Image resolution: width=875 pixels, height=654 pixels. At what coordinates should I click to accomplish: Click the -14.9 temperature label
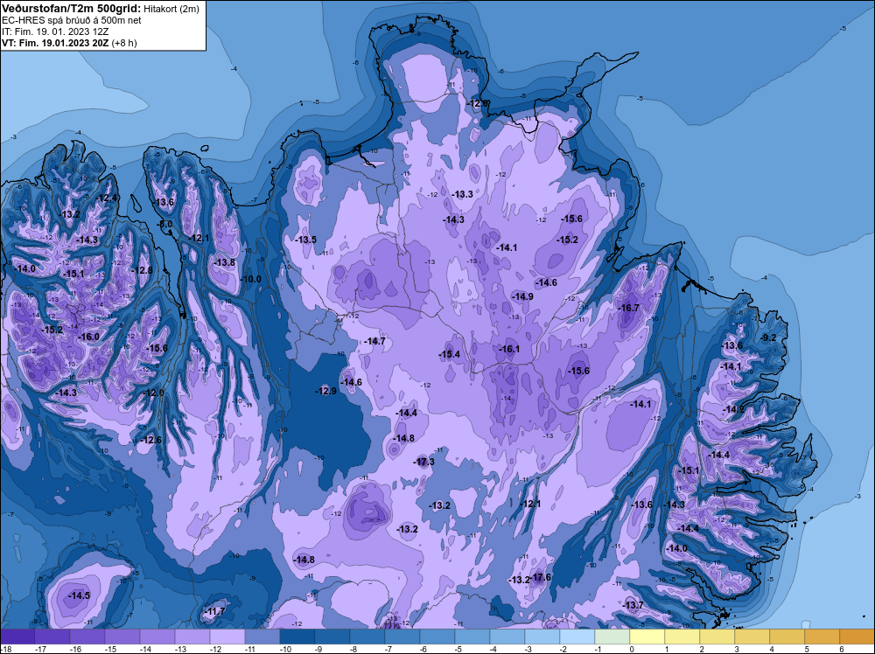(x=522, y=296)
